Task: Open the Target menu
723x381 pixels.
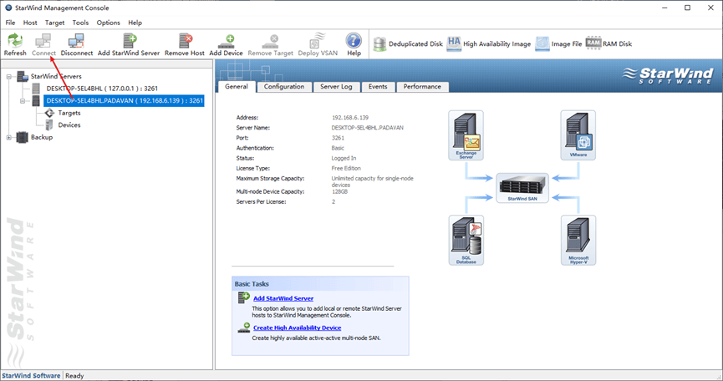Action: pos(54,23)
